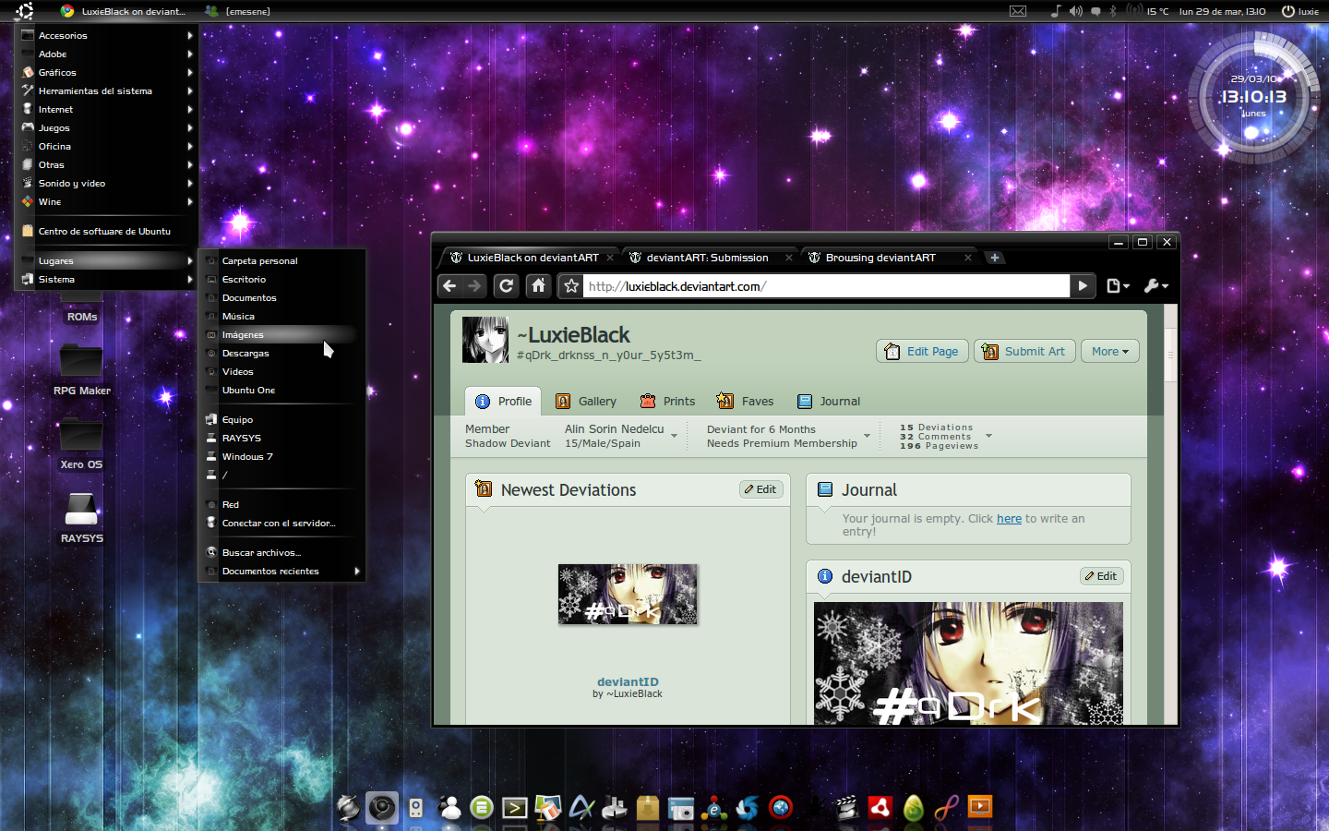Viewport: 1329px width, 831px height.
Task: Go to the home page via house icon
Action: click(x=539, y=286)
